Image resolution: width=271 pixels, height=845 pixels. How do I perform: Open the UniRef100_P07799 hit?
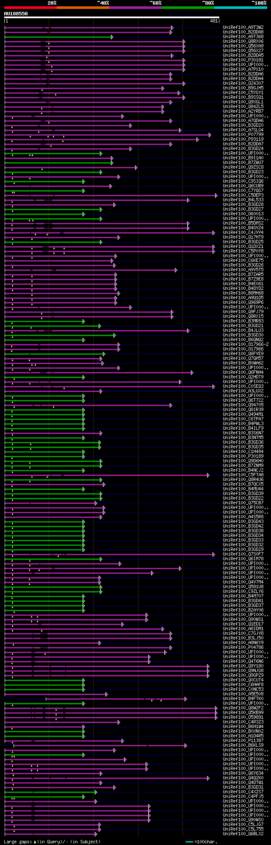(243, 134)
